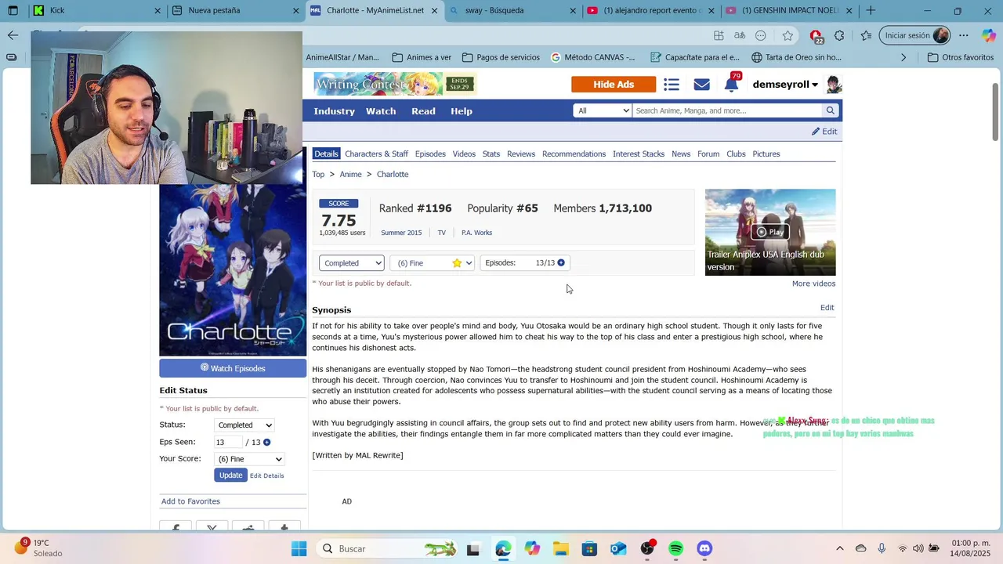The image size is (1003, 564).
Task: Switch to the Reviews tab
Action: tap(521, 154)
